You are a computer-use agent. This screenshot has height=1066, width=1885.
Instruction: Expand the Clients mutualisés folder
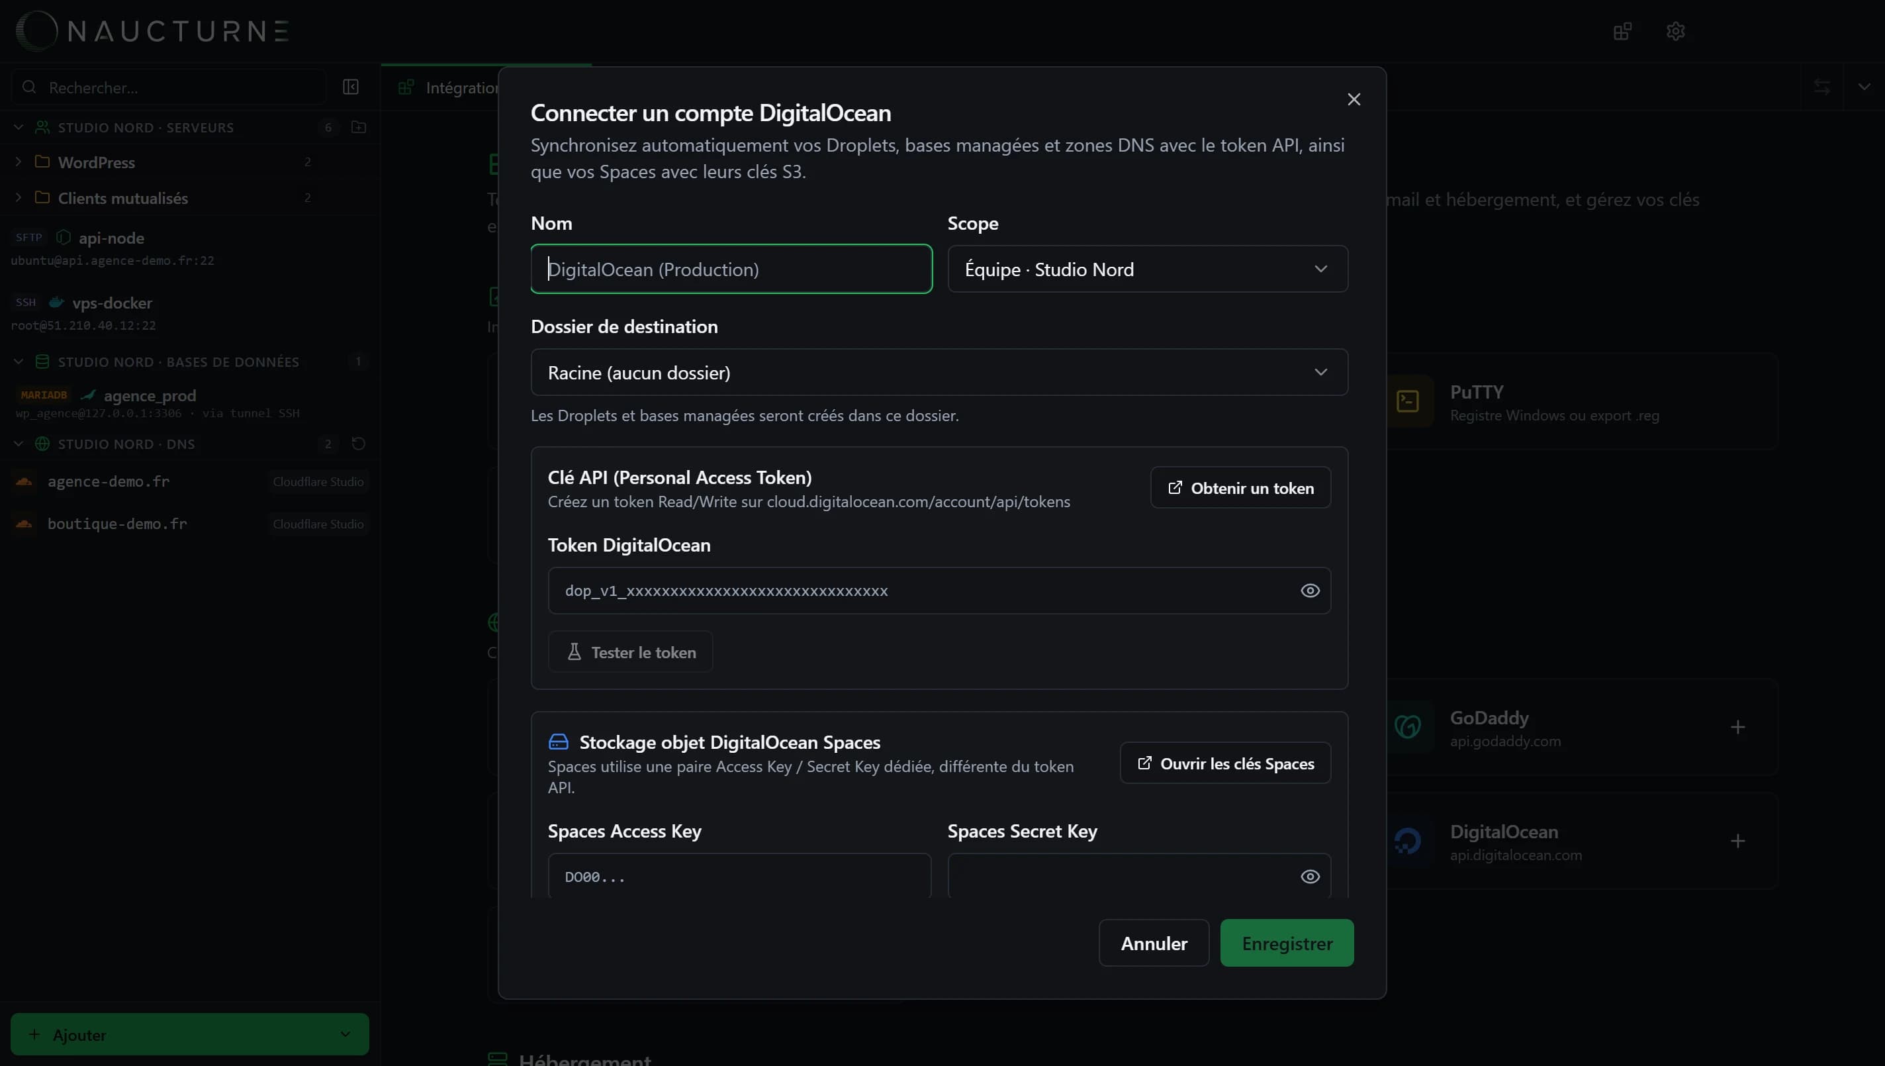[x=19, y=197]
